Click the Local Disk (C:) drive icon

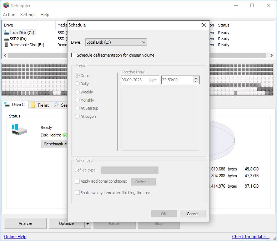tap(6, 33)
